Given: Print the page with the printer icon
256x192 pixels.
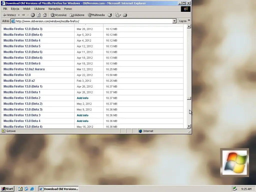Looking at the screenshot, I should 125,15.
